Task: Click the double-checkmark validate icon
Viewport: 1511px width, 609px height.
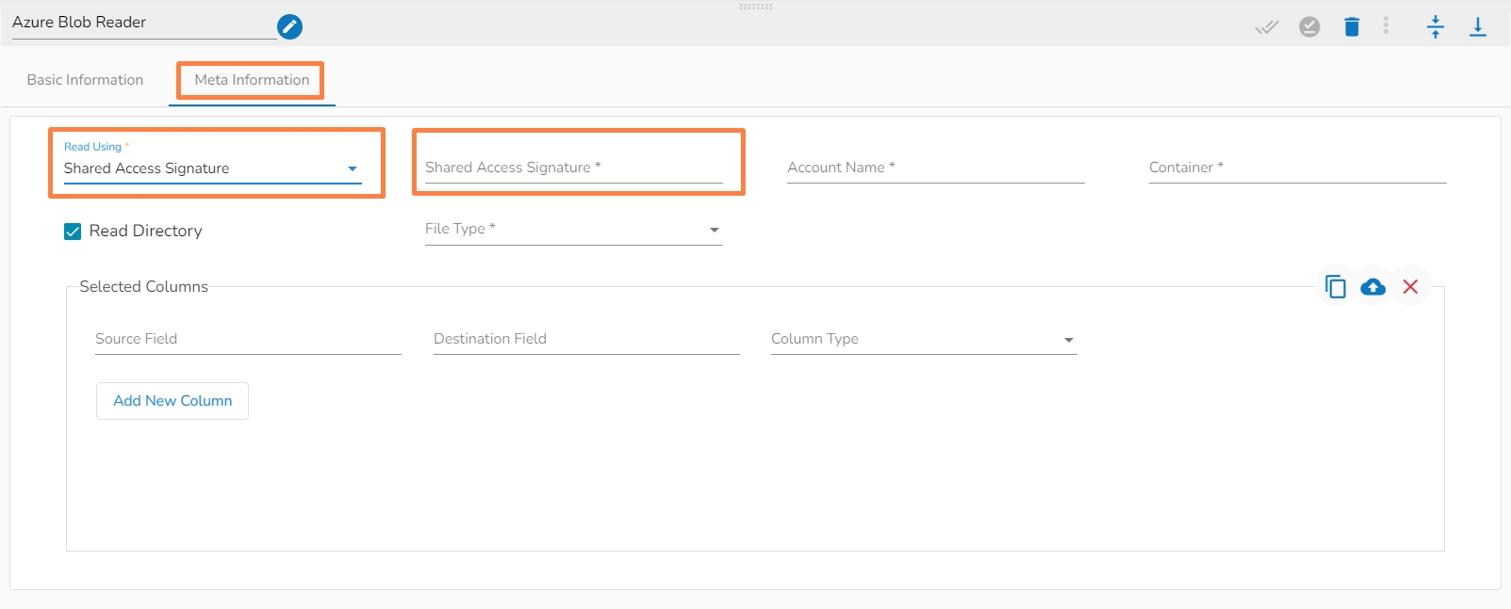Action: coord(1267,27)
